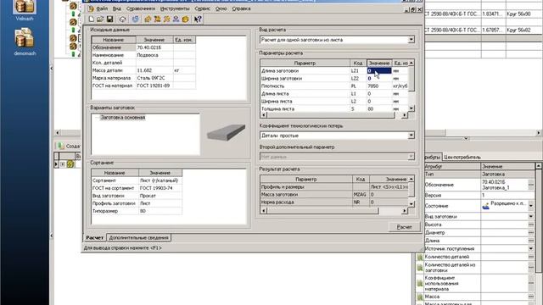Open the disabled Второй дополнительный параметр dropdown
The width and height of the screenshot is (543, 305).
411,157
